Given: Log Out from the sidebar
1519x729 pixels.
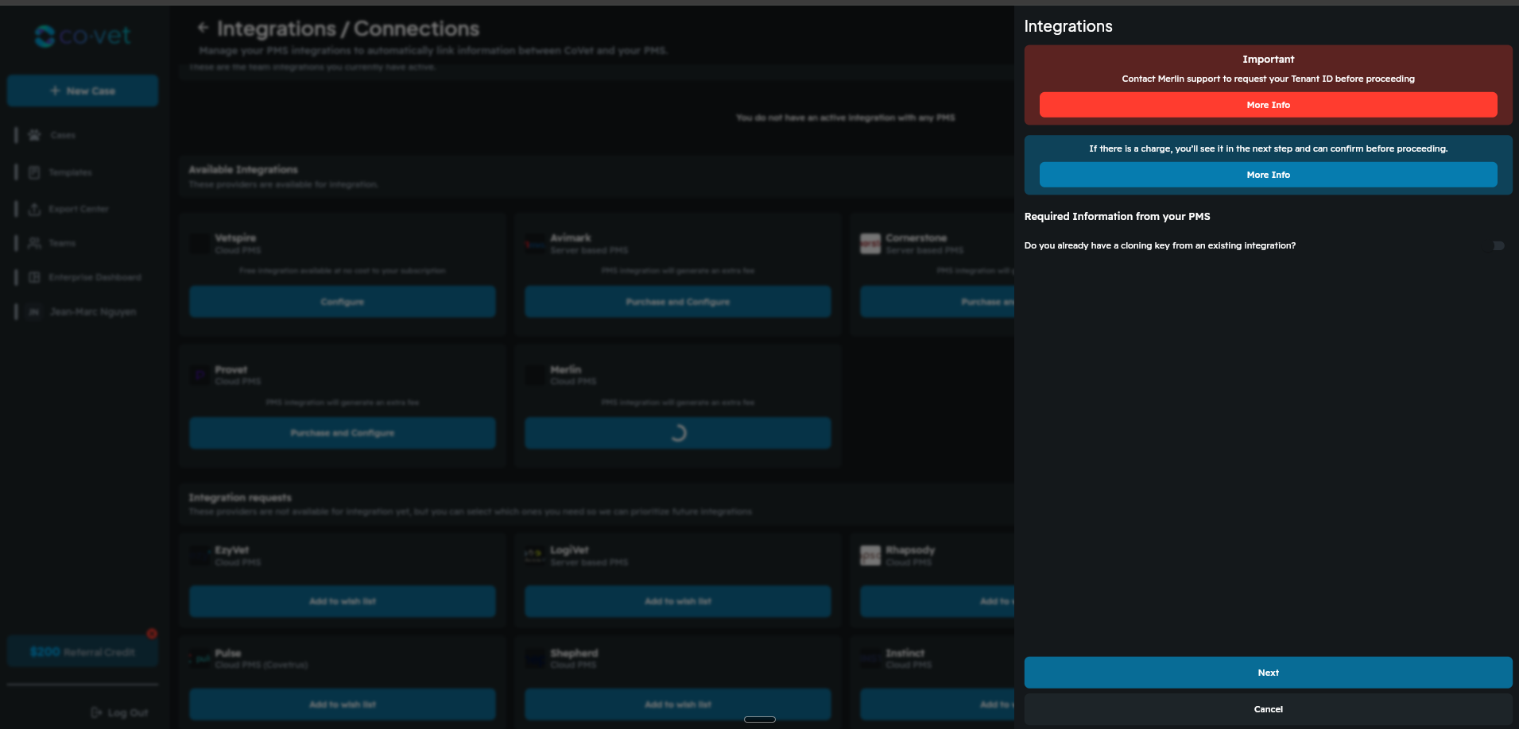Looking at the screenshot, I should (119, 712).
